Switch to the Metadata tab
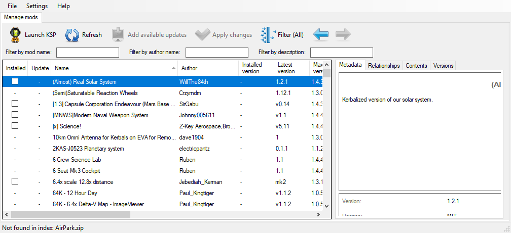511x233 pixels. point(350,65)
